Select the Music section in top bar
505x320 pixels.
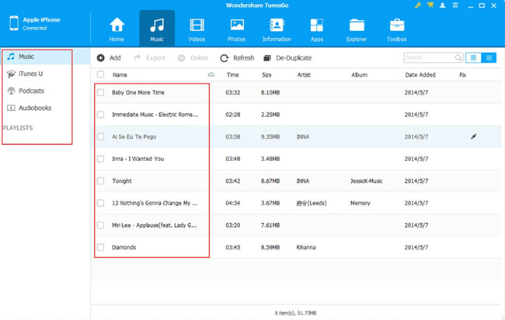pyautogui.click(x=157, y=29)
